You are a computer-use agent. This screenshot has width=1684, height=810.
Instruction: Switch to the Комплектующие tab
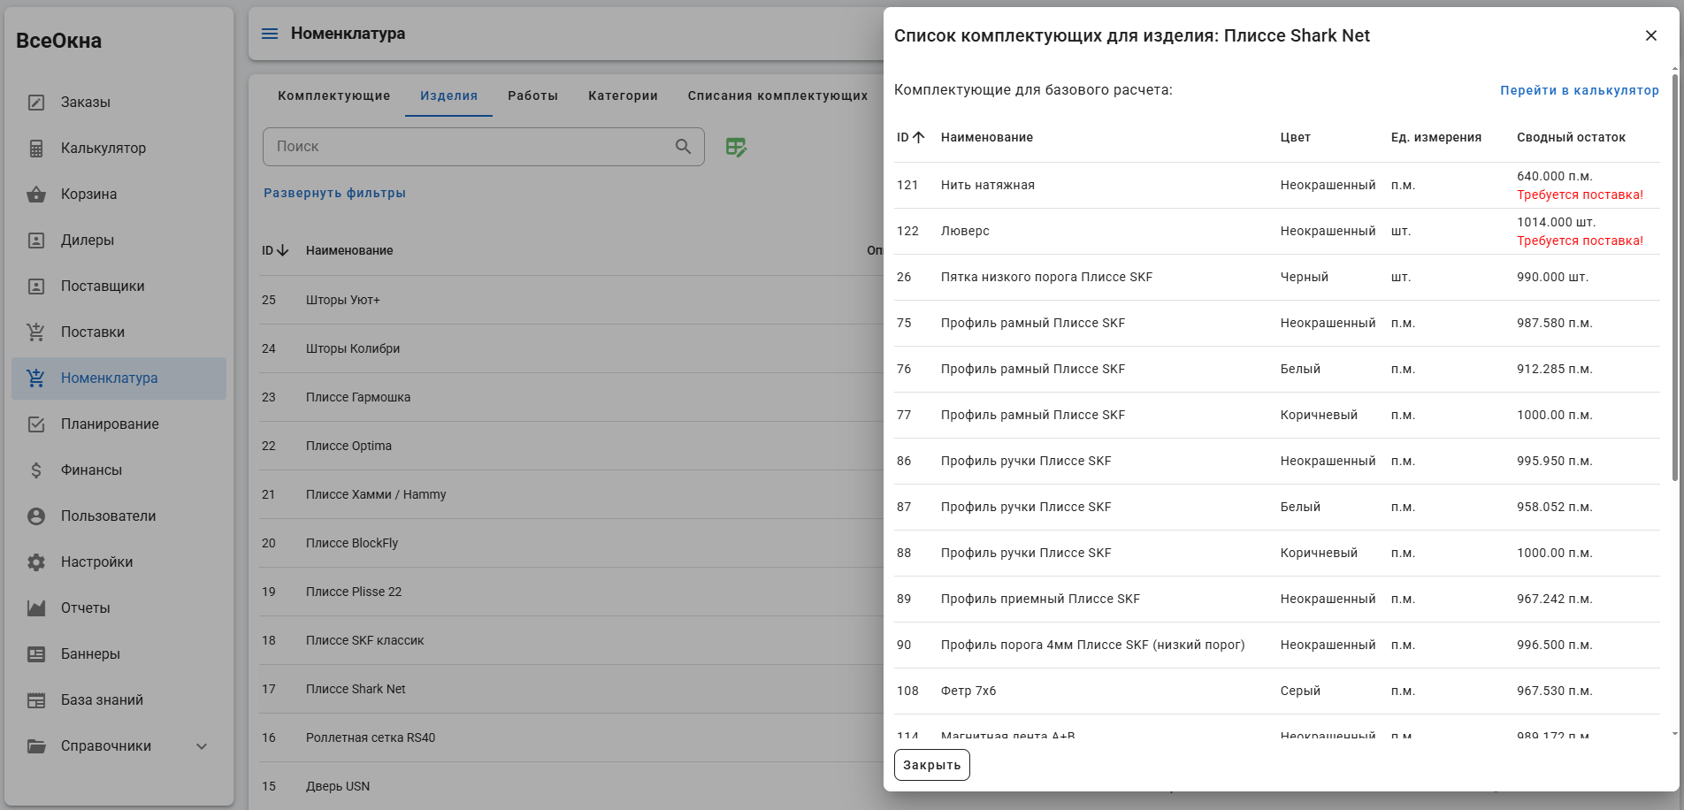coord(333,96)
